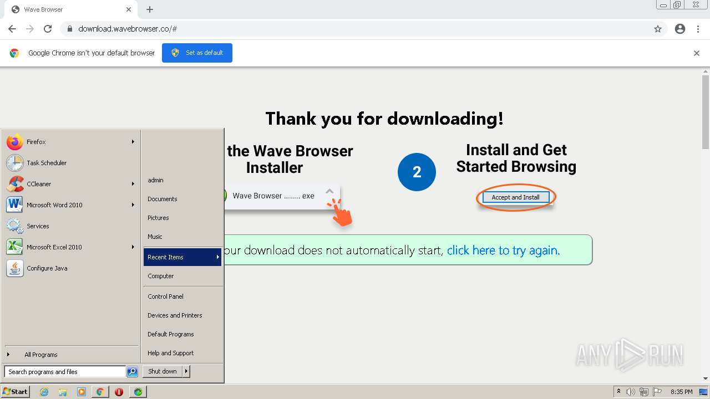Image resolution: width=710 pixels, height=399 pixels.
Task: Click the Wave Browser exe download chevron
Action: click(x=329, y=191)
